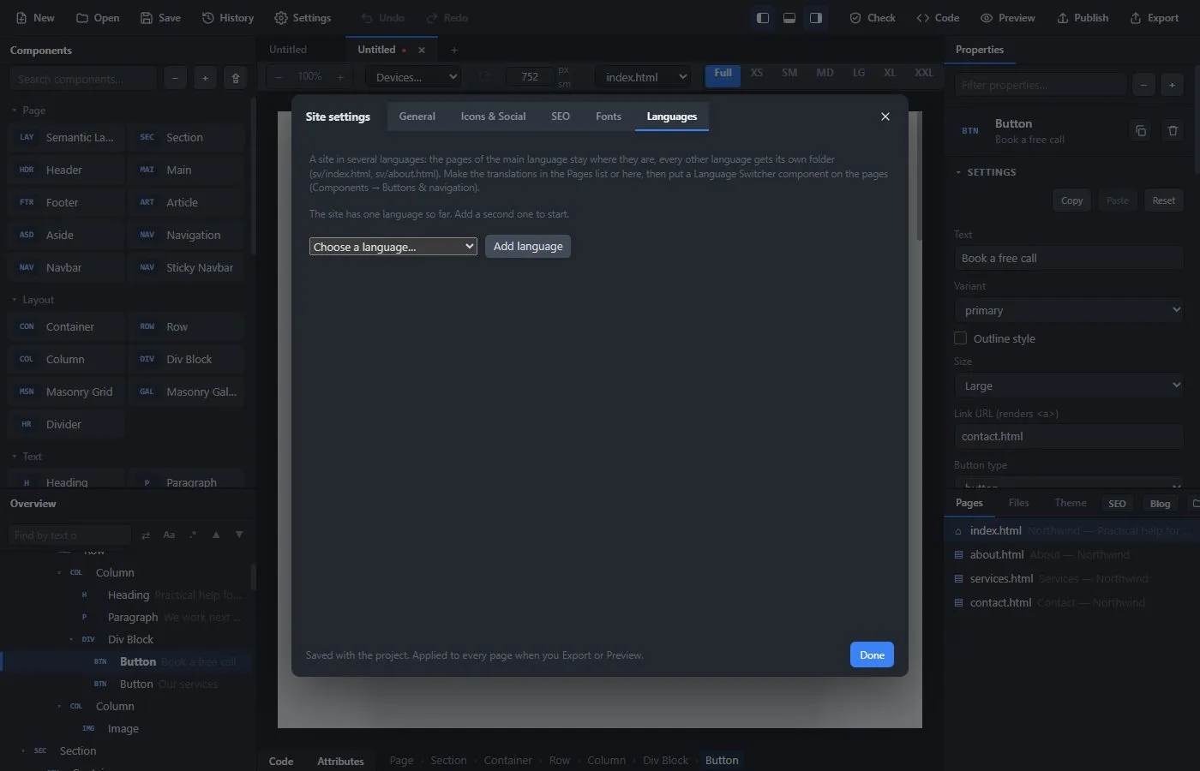Run the Check validation tool
The width and height of the screenshot is (1200, 771).
[x=872, y=18]
